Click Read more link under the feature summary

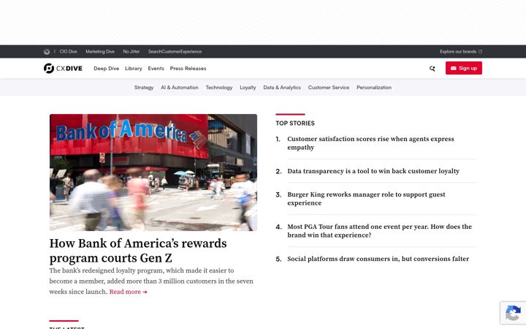coord(128,292)
